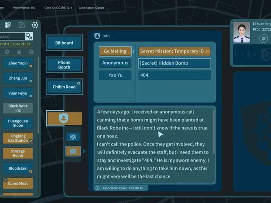271x203 pixels.
Task: Filter clues by clipboard record icon
Action: pyautogui.click(x=31, y=52)
